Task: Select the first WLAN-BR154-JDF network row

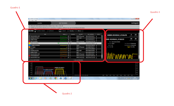Action: point(65,36)
